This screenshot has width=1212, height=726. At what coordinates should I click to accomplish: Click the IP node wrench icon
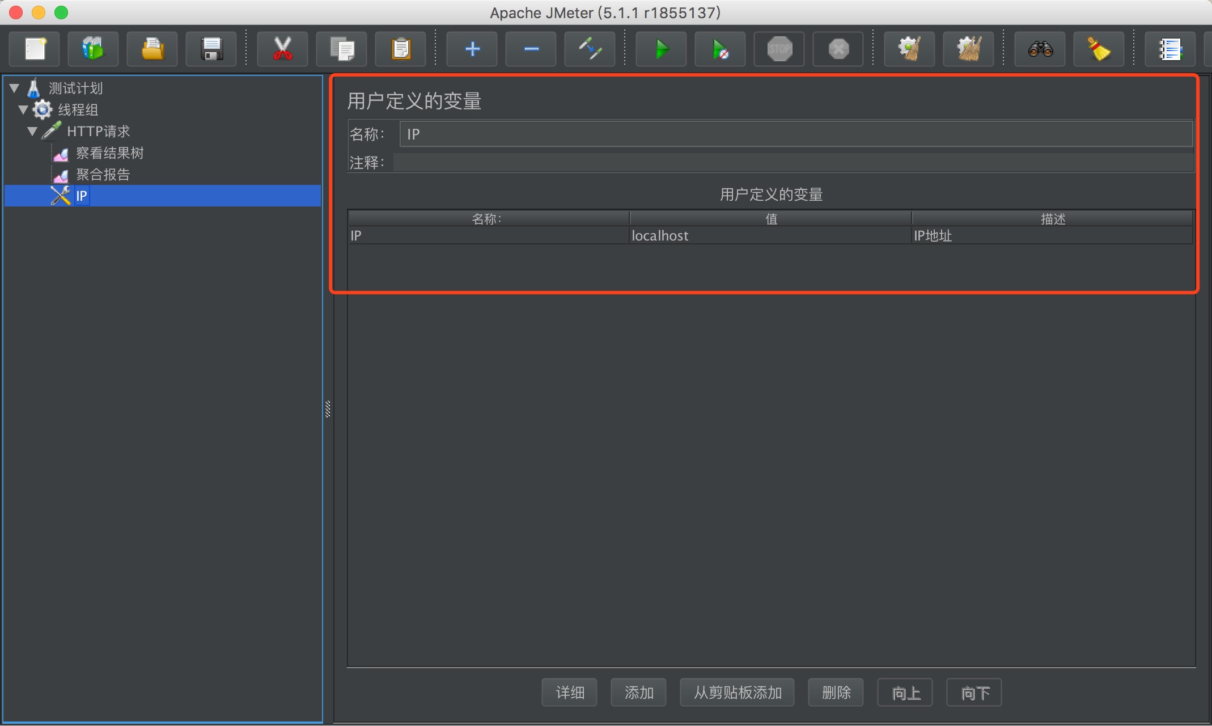[61, 196]
